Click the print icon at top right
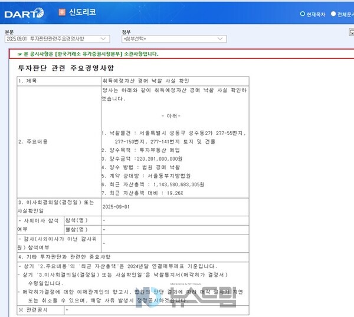 (x=352, y=32)
